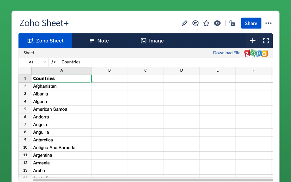Select the Armenia cell
The image size is (291, 182).
coord(62,163)
